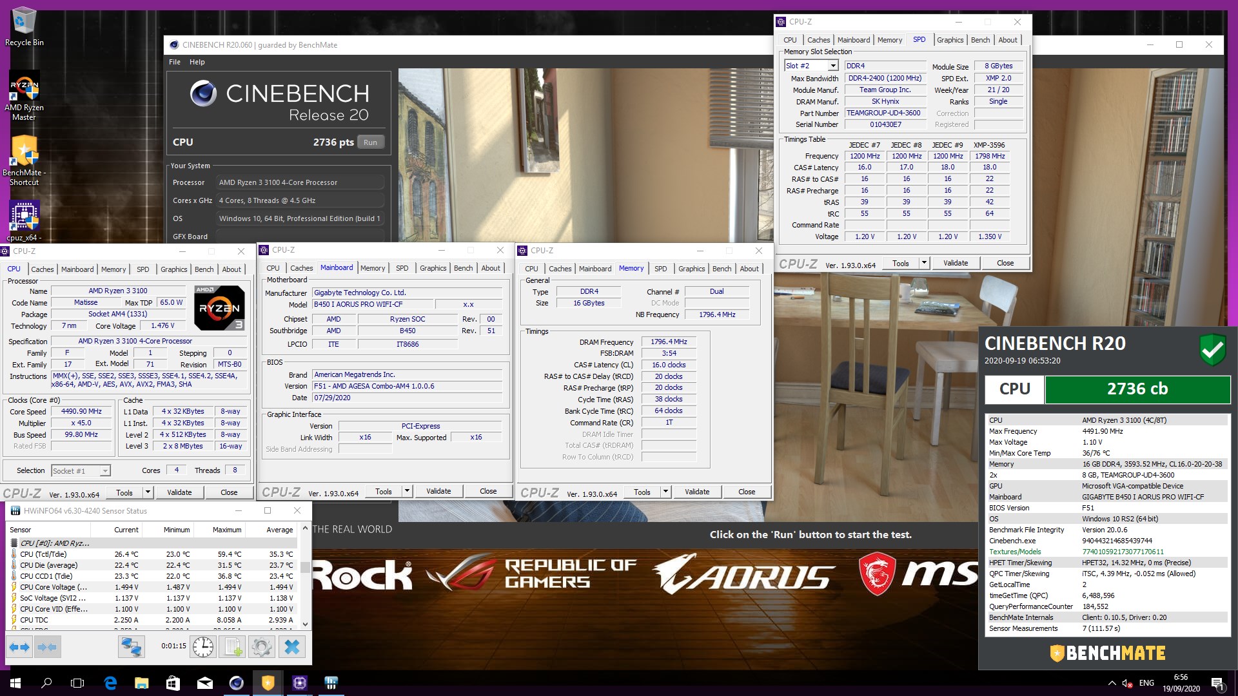
Task: Close HWiNFO sensors with blue X icon
Action: (x=291, y=646)
